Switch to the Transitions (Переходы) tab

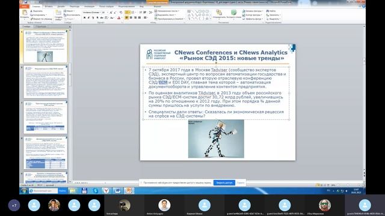tap(75, 7)
